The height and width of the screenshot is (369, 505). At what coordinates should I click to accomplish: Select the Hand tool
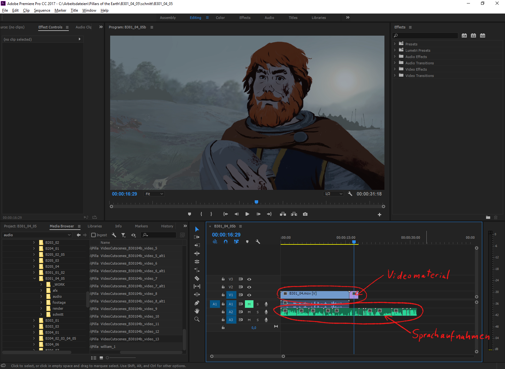[x=197, y=311]
